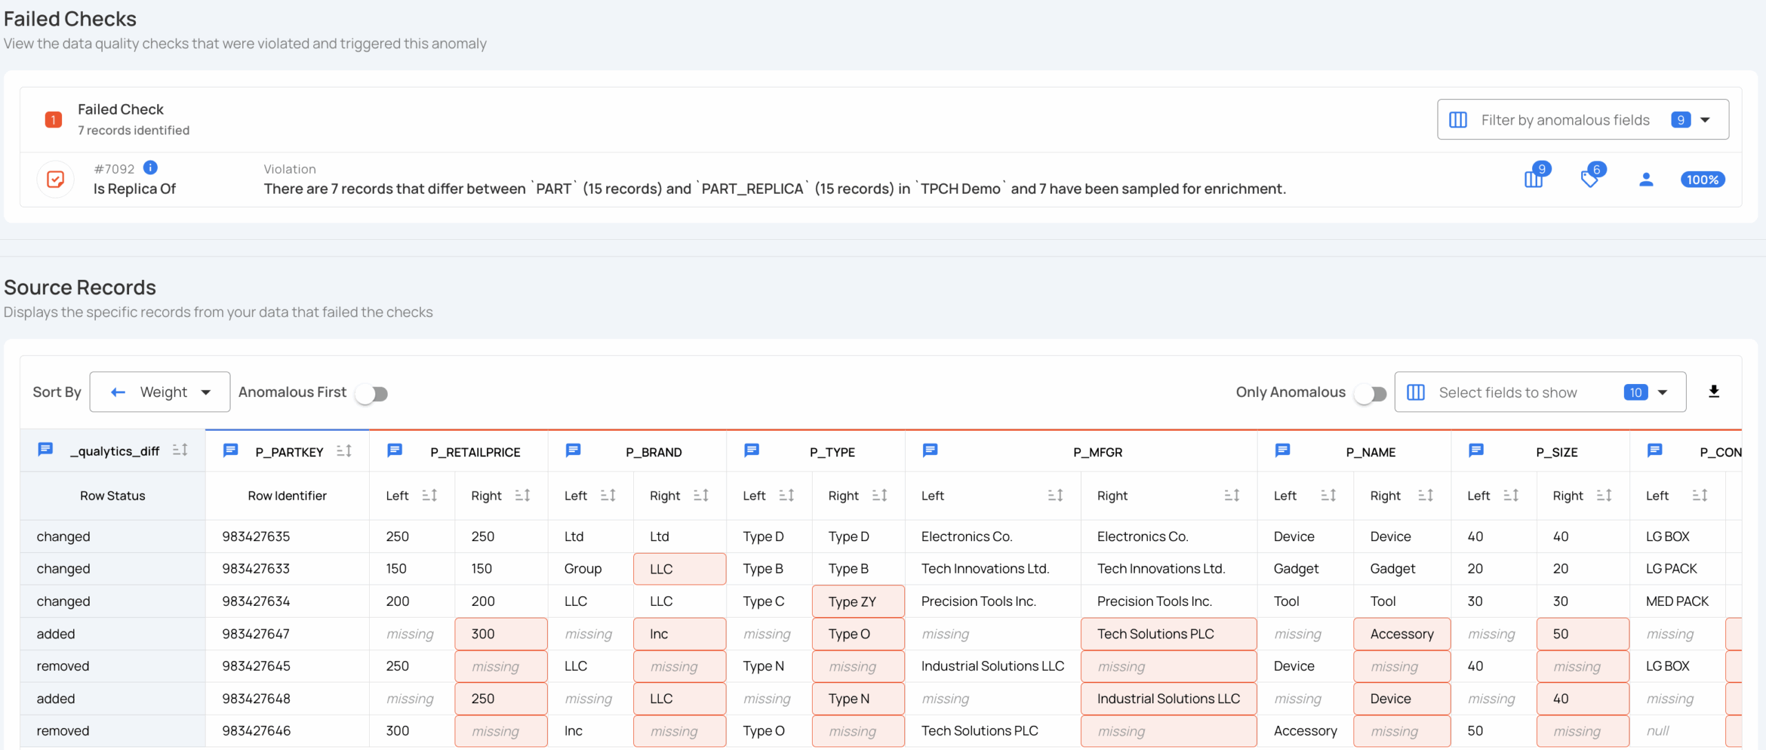Click sort icon beside _qualytics_diff header

tap(180, 450)
